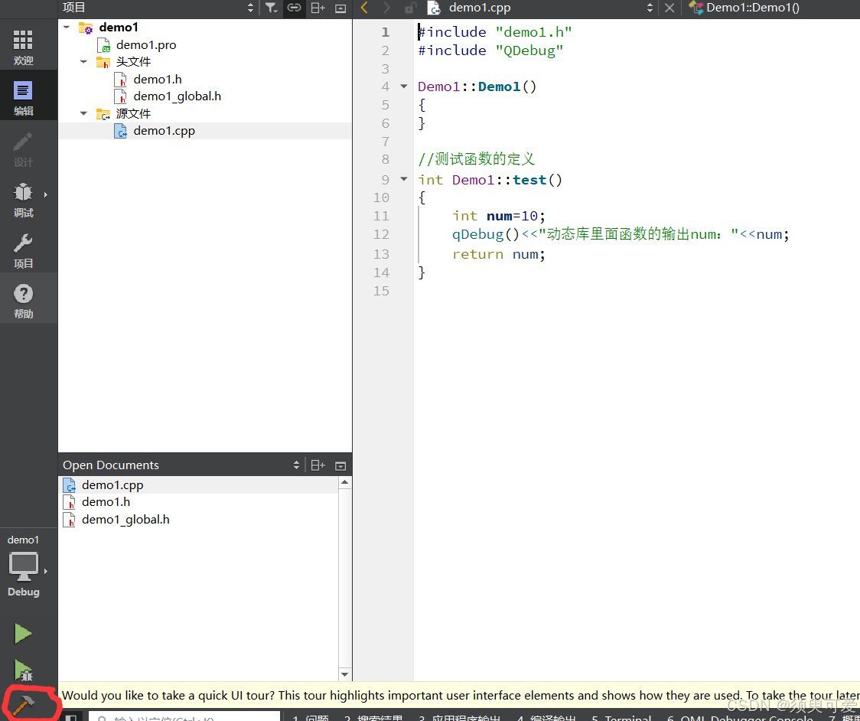
Task: Open the demo1 Debug kit selector
Action: coord(23,567)
